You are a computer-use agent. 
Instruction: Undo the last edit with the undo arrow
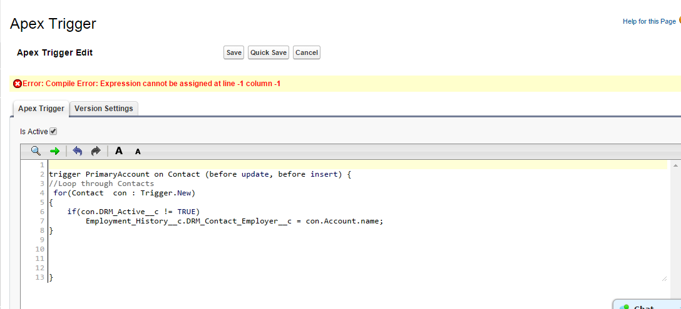point(78,151)
